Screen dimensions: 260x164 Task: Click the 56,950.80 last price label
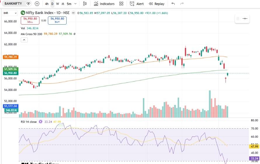click(11, 73)
